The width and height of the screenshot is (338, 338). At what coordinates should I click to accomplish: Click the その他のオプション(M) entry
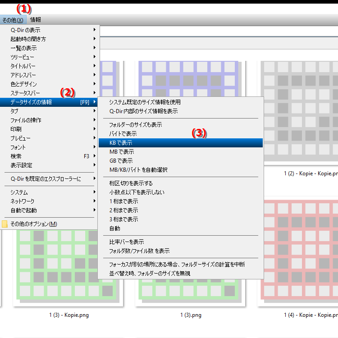pos(49,224)
